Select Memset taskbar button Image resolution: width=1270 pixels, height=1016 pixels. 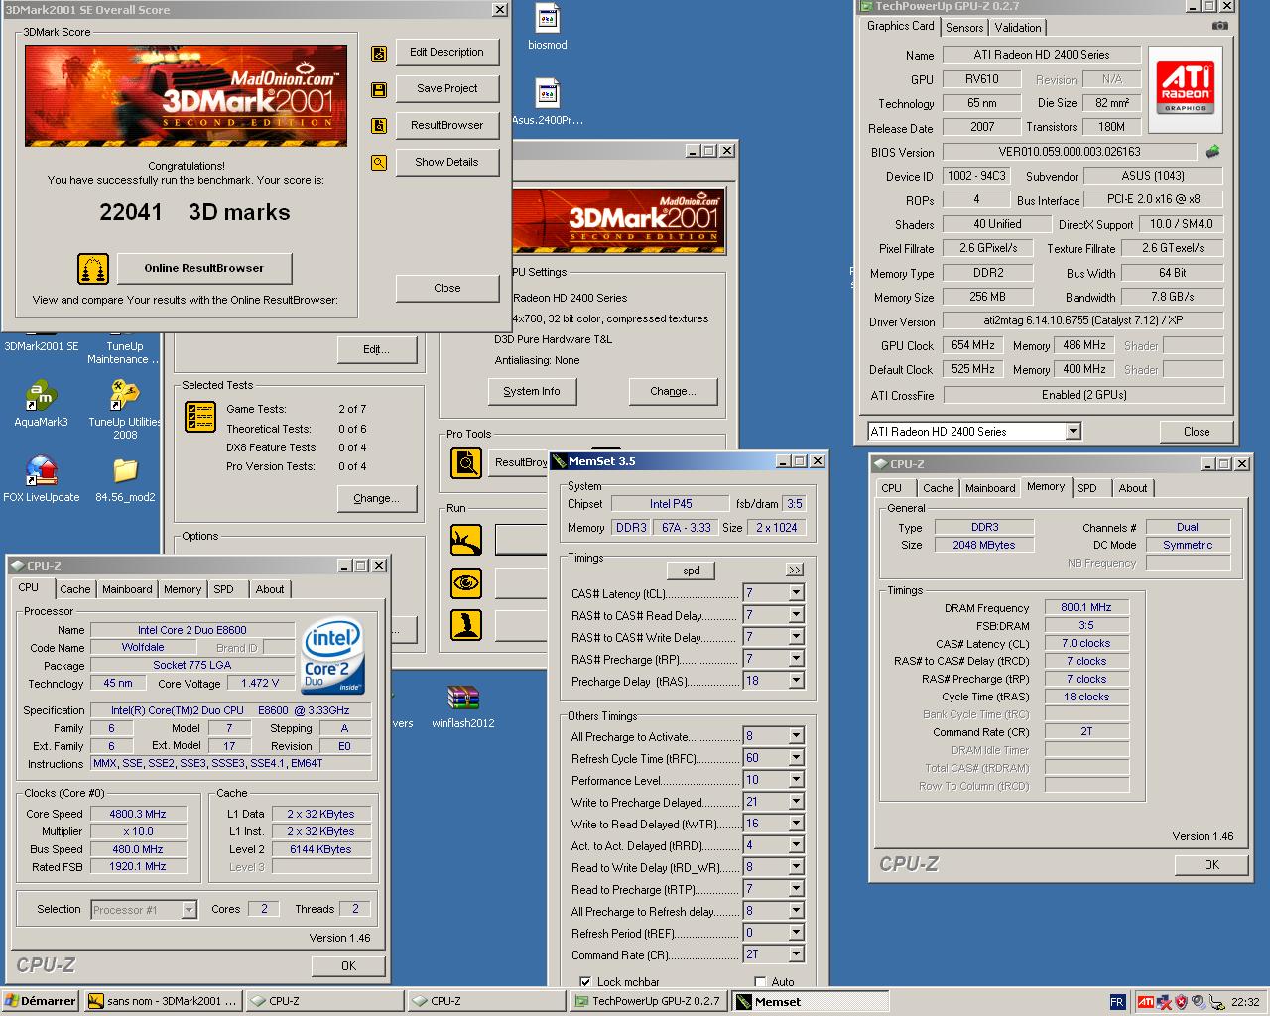[x=809, y=1002]
